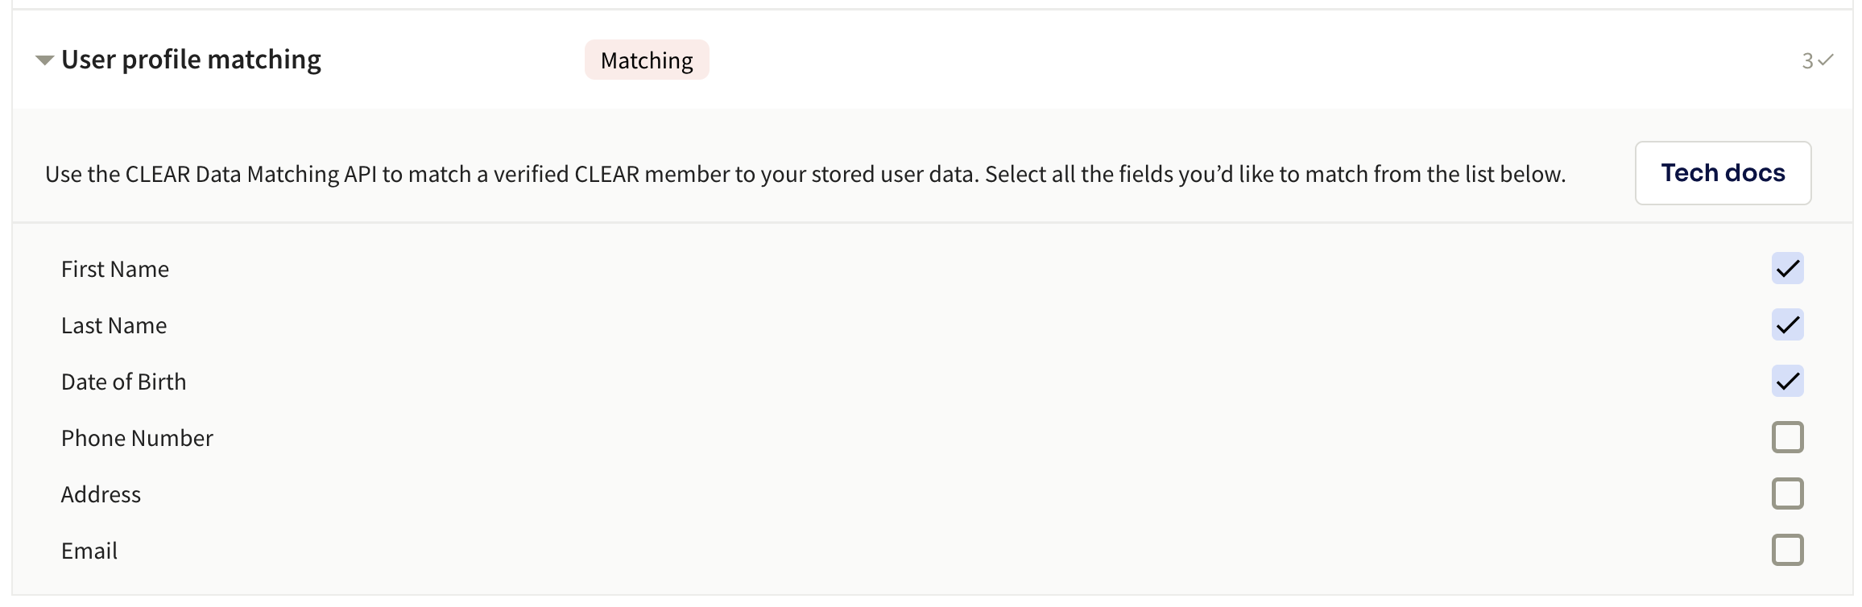Viewport: 1862px width, 607px height.
Task: Click the Phone Number label text
Action: [137, 438]
